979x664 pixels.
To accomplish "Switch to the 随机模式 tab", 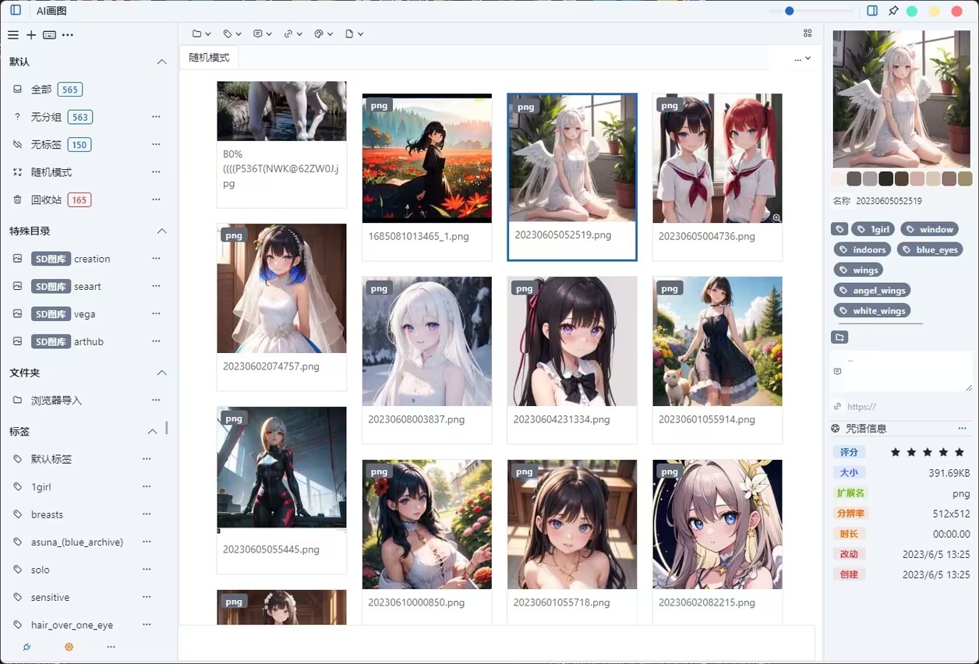I will click(x=208, y=58).
